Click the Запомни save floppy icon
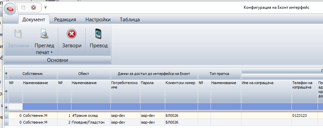The height and width of the screenshot is (128, 323). [x=18, y=34]
